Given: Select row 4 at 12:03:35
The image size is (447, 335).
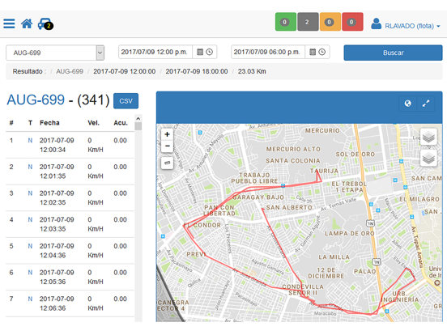Looking at the screenshot, I should [x=70, y=224].
